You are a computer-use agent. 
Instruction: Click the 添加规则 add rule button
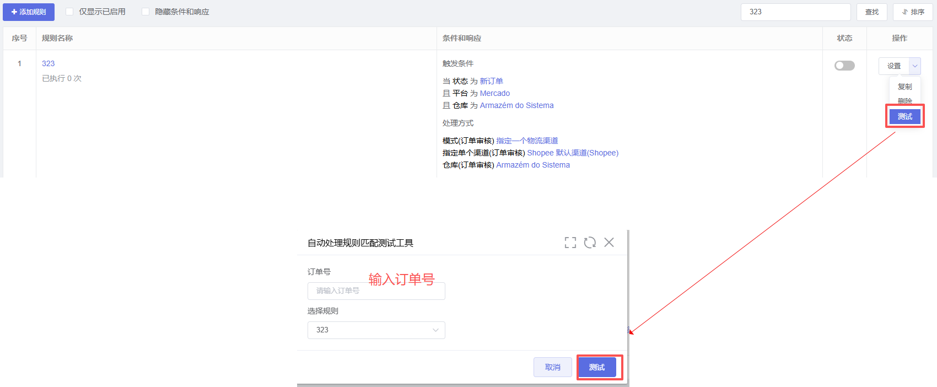click(x=29, y=12)
